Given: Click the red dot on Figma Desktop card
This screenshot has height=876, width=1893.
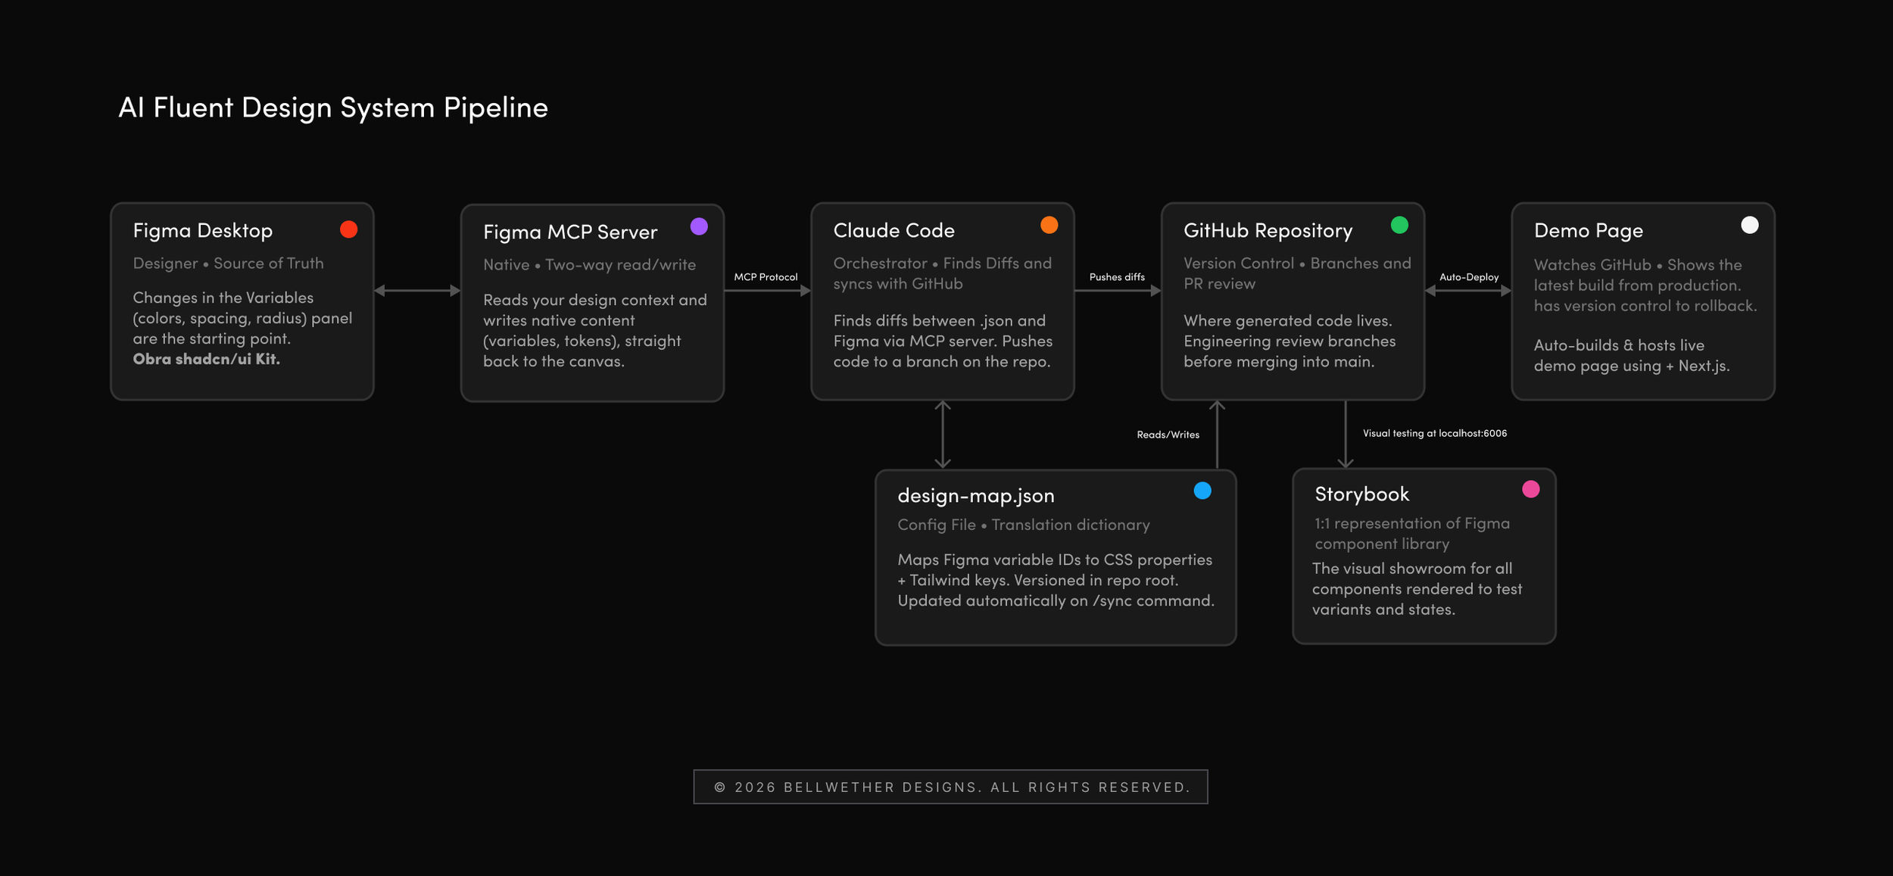Looking at the screenshot, I should click(348, 229).
